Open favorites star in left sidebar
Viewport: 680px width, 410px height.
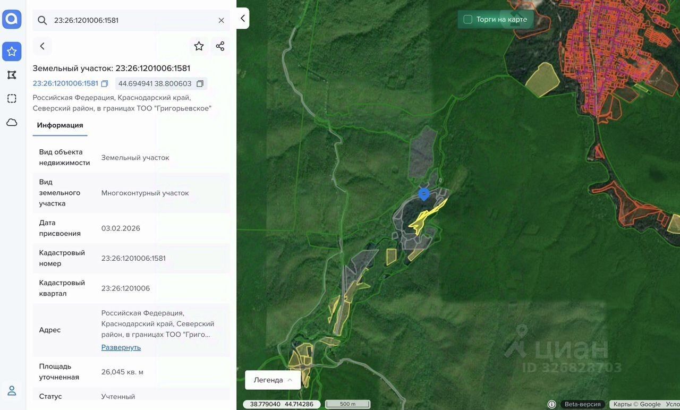coord(12,52)
